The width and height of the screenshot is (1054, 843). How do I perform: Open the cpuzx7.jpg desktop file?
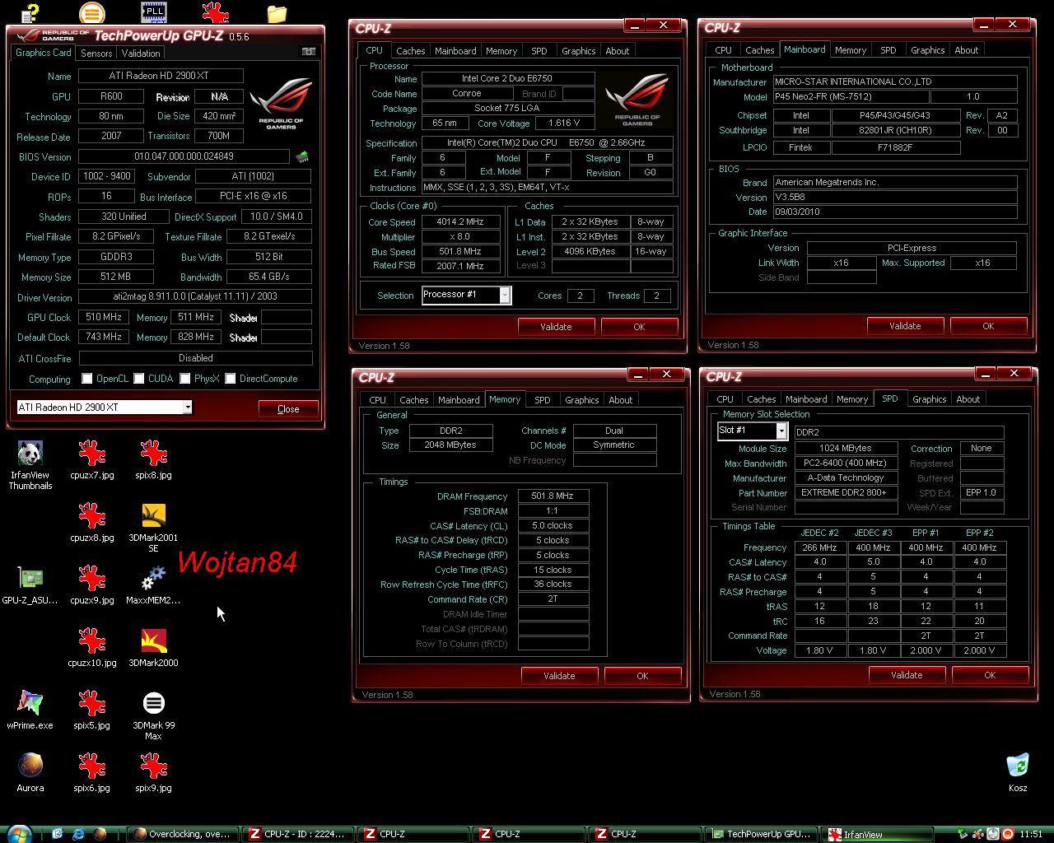coord(91,460)
